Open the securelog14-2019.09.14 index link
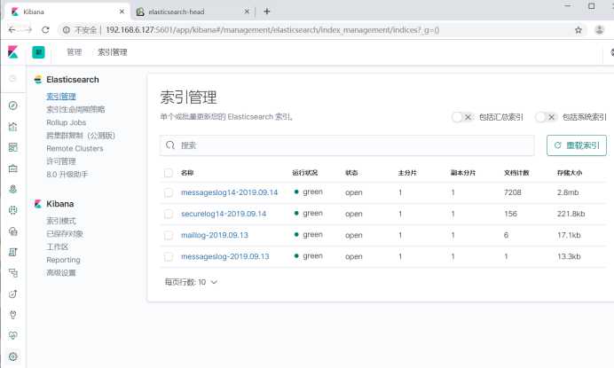Image resolution: width=614 pixels, height=368 pixels. click(224, 214)
